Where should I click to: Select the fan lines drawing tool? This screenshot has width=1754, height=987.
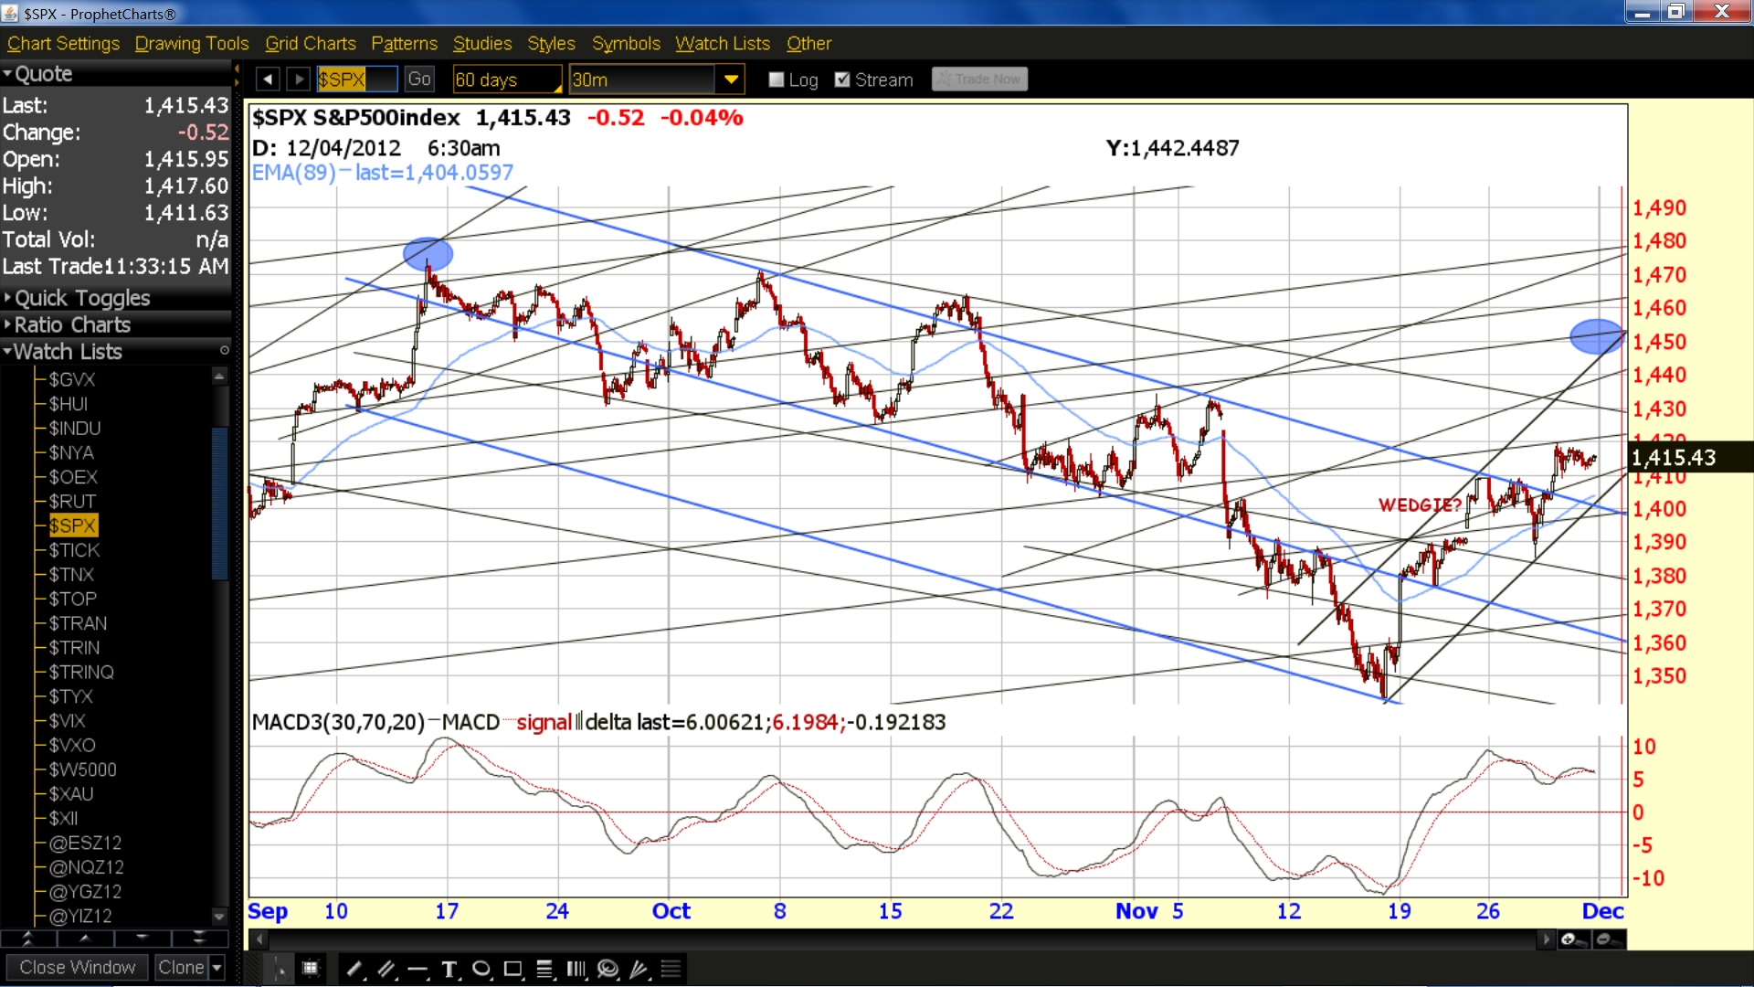point(639,969)
